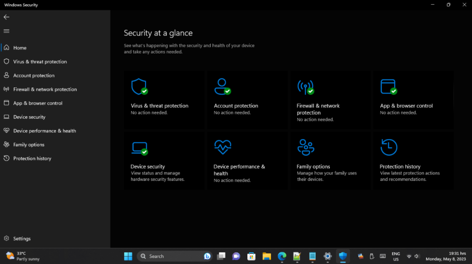This screenshot has height=264, width=472.
Task: Open the Device performance & health card title
Action: point(239,170)
